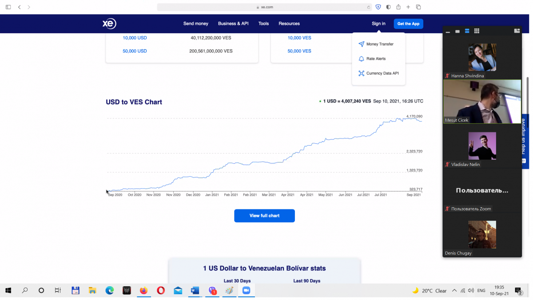Open the Safari tab overview icon
The height and width of the screenshot is (300, 533).
click(418, 7)
